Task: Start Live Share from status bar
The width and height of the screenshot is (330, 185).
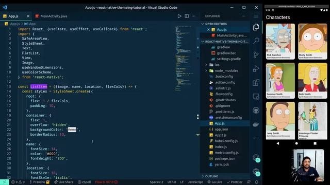Action: (x=64, y=182)
